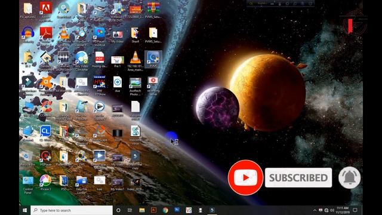Launch the VLC media player shortcut in the second icon row
The width and height of the screenshot is (382, 215).
tap(64, 35)
